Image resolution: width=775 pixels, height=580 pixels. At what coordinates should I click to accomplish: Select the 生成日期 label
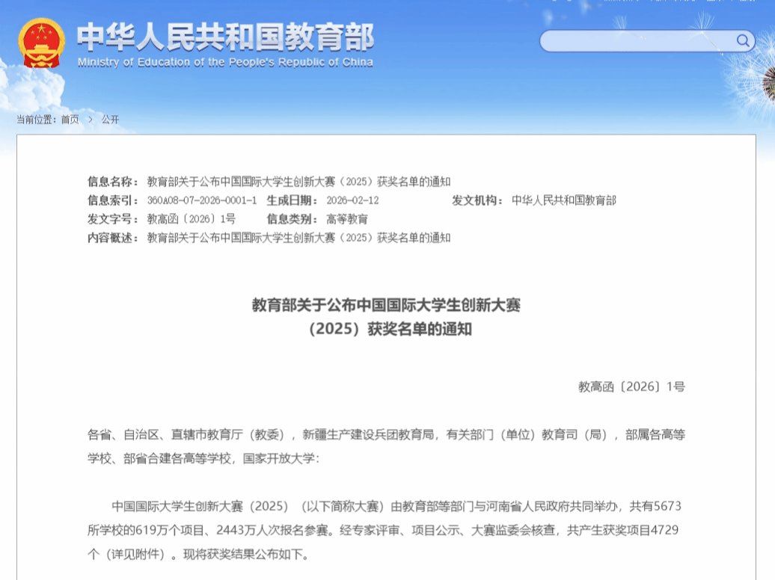click(292, 200)
